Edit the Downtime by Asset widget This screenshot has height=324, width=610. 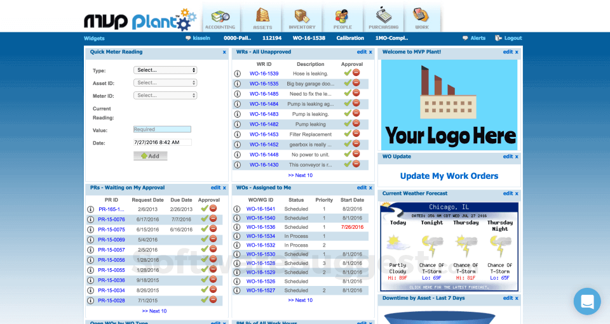[508, 299]
